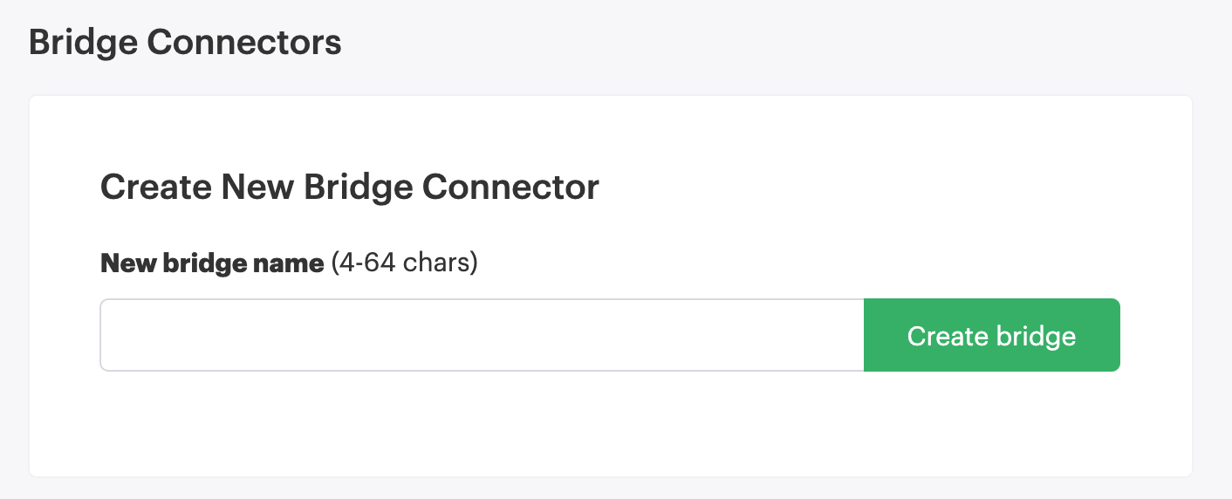Click the Create New Bridge Connector heading

(350, 188)
